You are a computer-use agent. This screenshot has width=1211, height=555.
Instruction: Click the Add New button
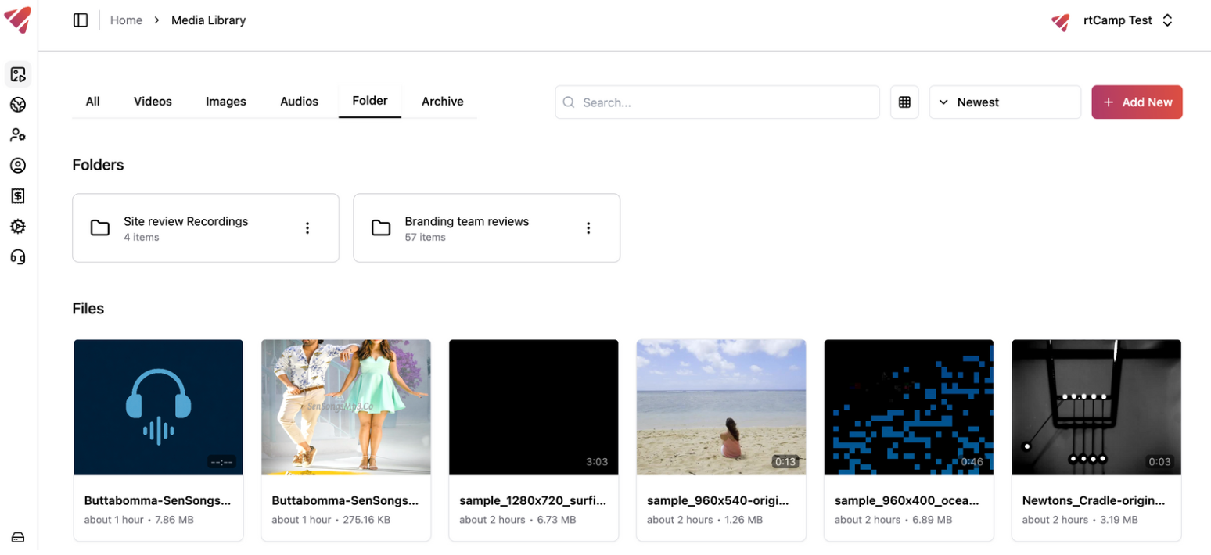pos(1137,102)
